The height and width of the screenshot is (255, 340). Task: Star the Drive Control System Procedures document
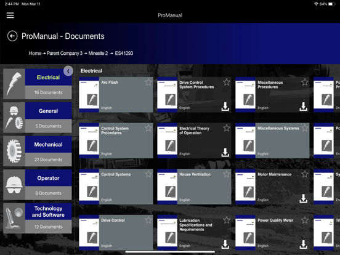point(227,82)
